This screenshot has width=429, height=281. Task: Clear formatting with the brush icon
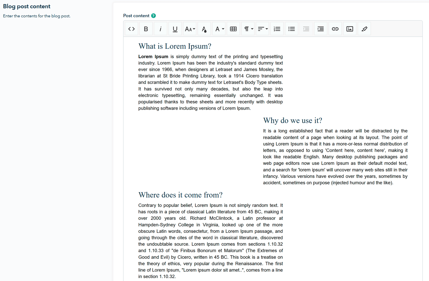pyautogui.click(x=364, y=29)
